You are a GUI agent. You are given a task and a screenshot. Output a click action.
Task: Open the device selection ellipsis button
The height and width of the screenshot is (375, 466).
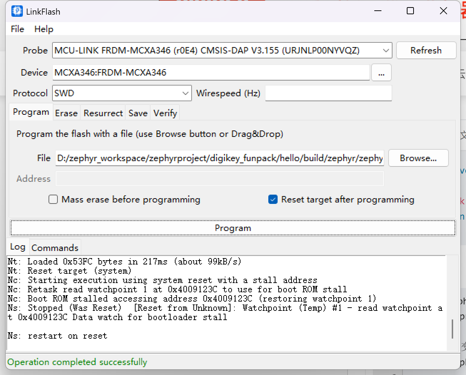pos(381,73)
